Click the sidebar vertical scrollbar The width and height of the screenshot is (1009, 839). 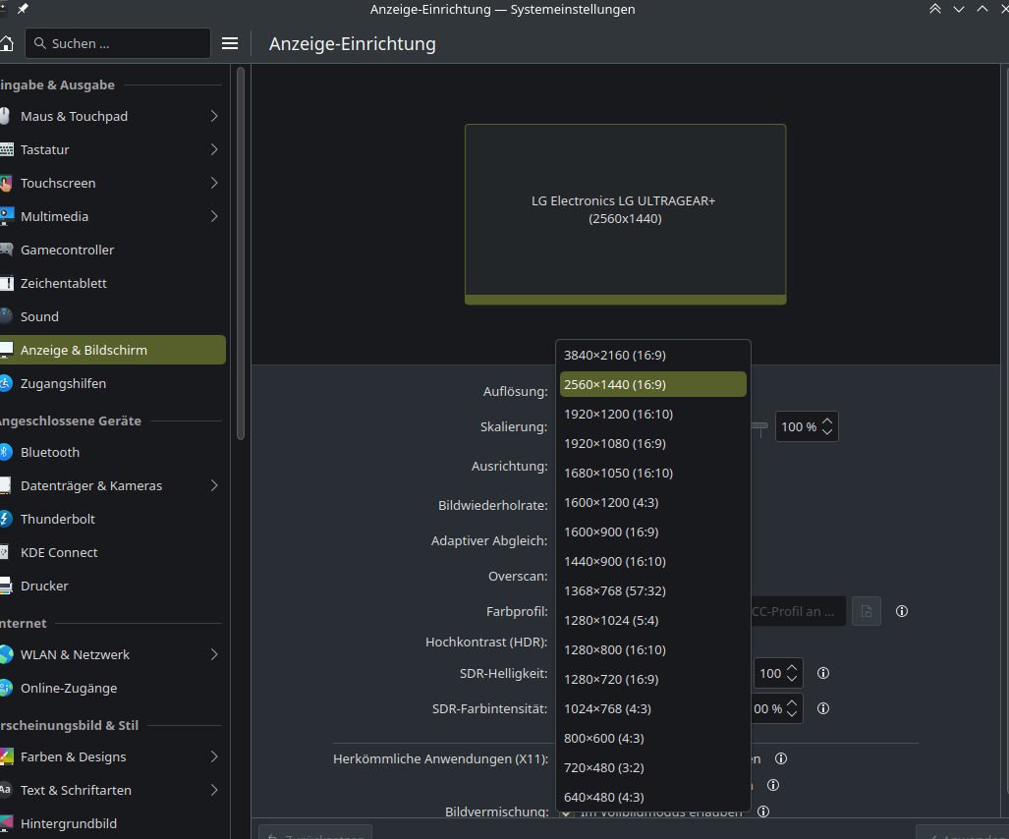coord(241,253)
